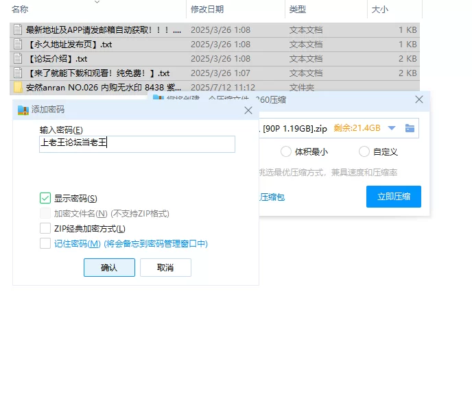
Task: Select the 体积最小 radio option
Action: (x=286, y=151)
